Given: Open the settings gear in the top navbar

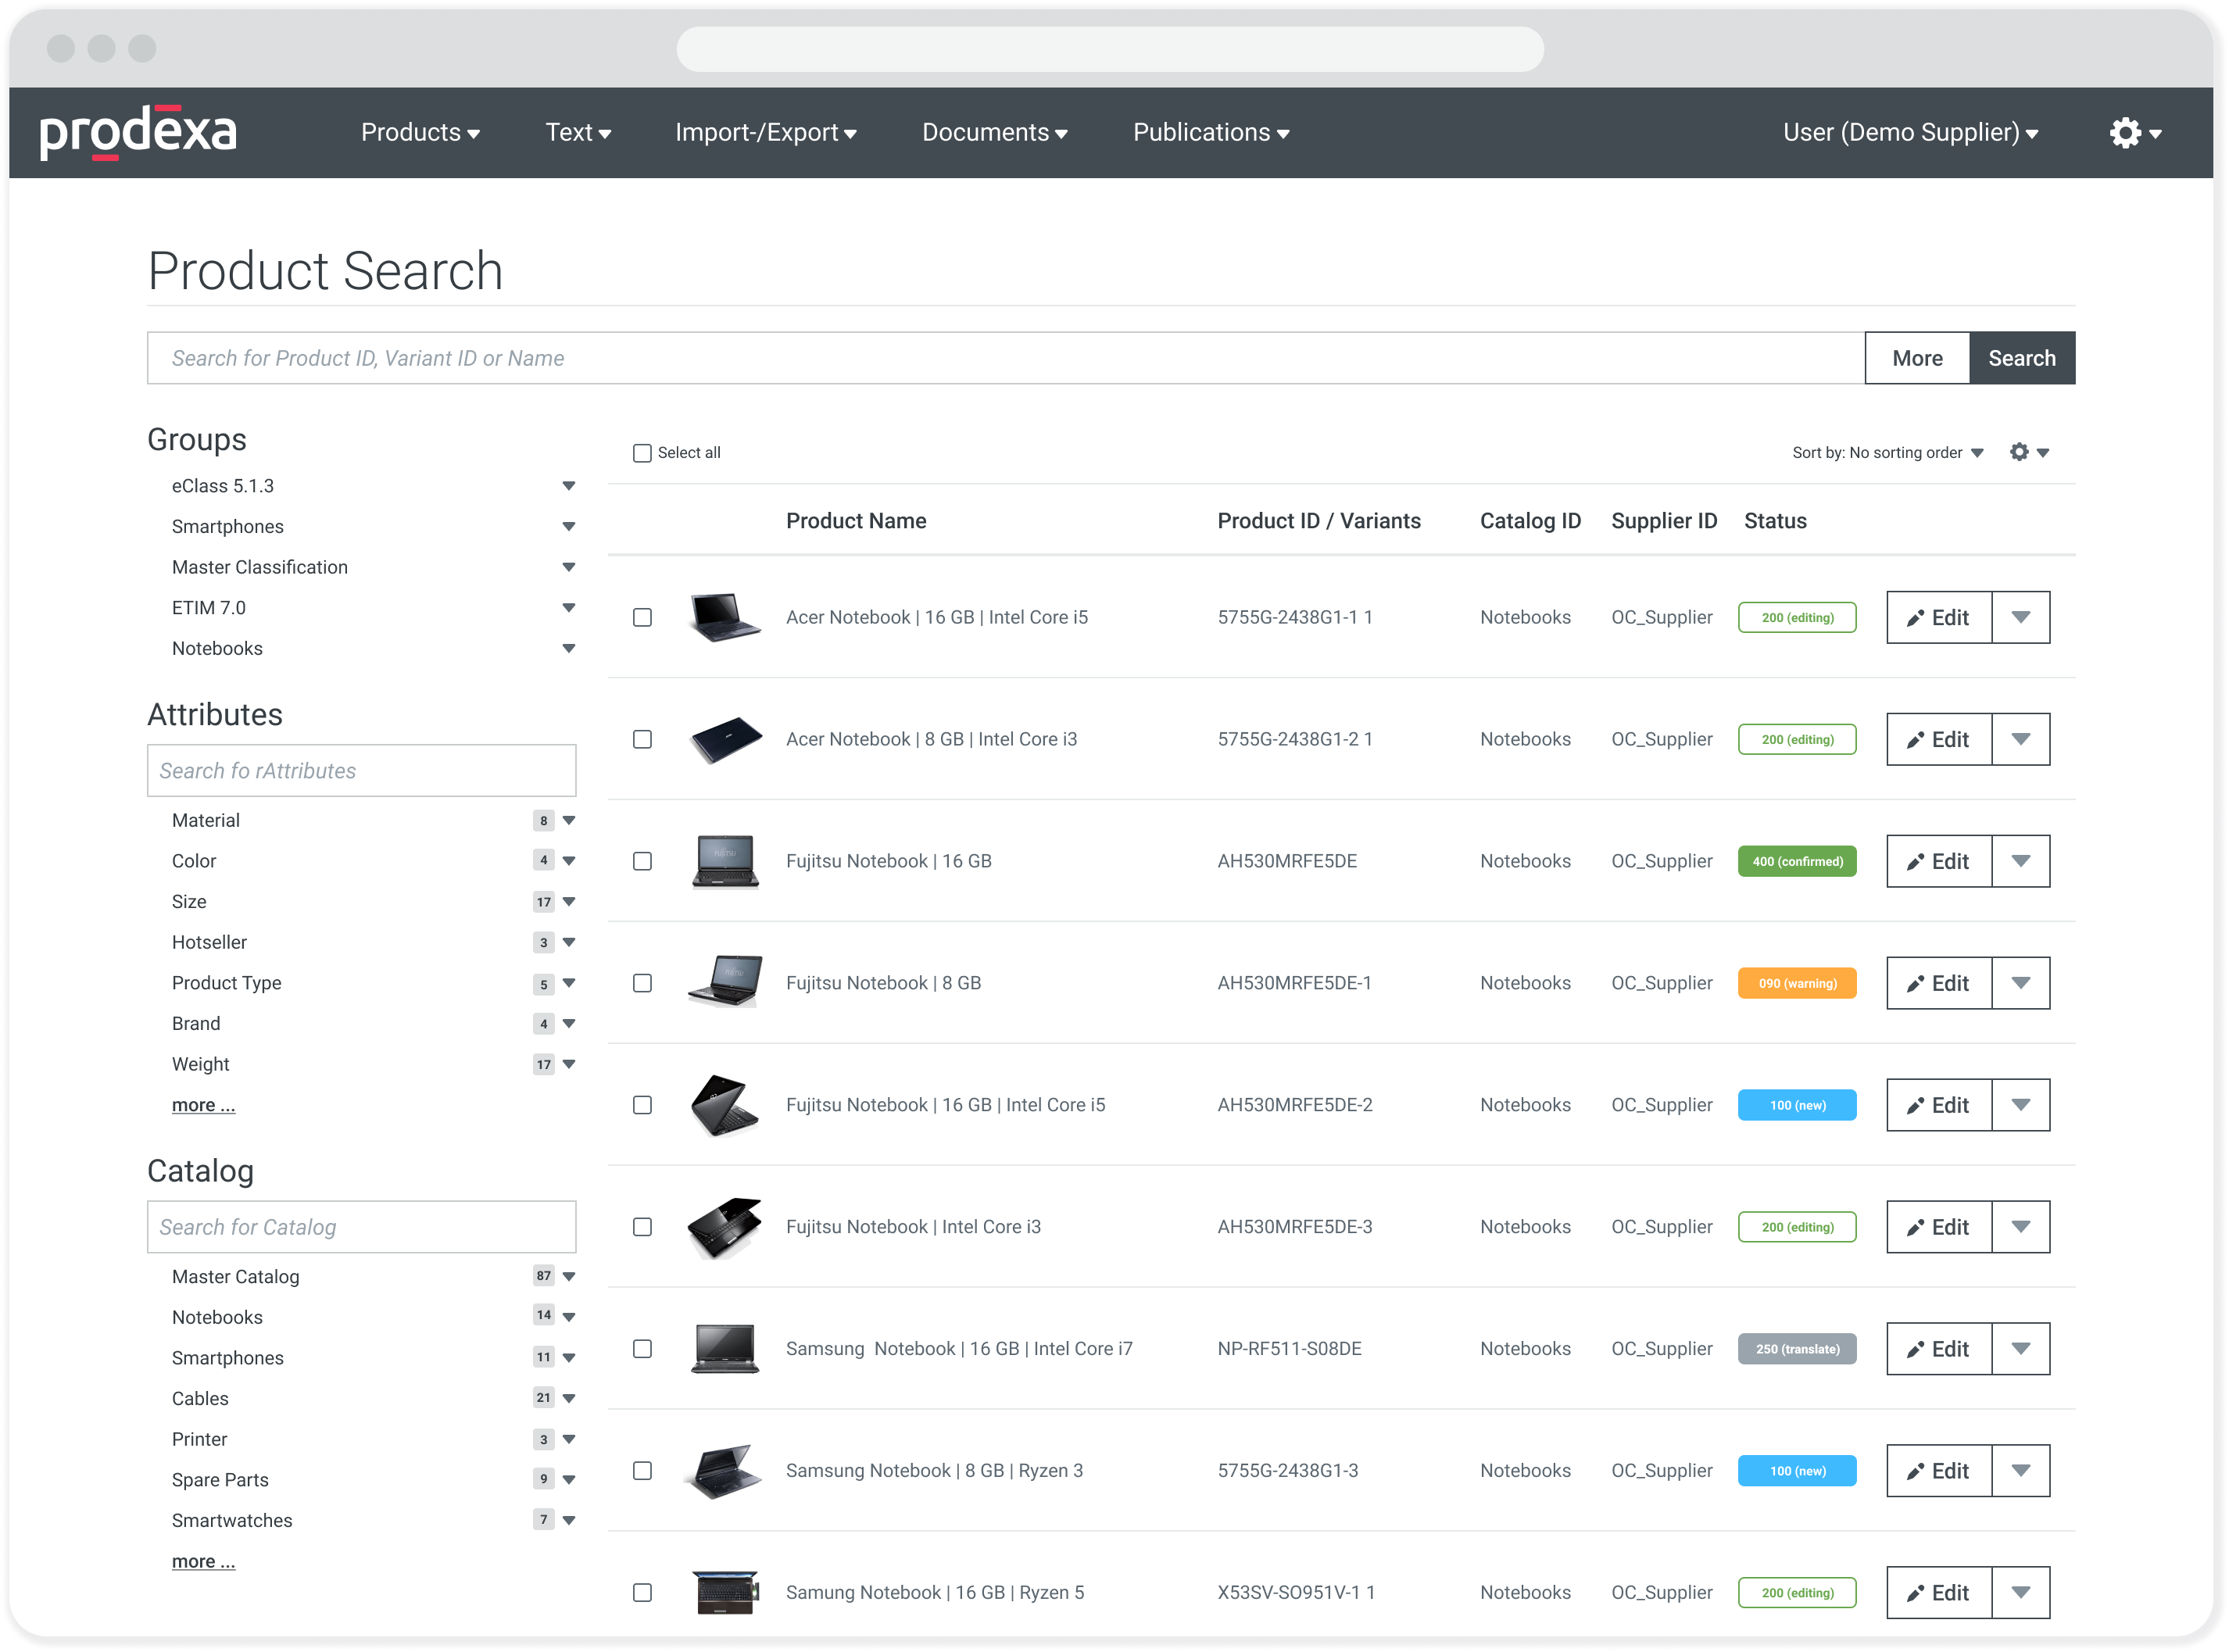Looking at the screenshot, I should click(2125, 133).
